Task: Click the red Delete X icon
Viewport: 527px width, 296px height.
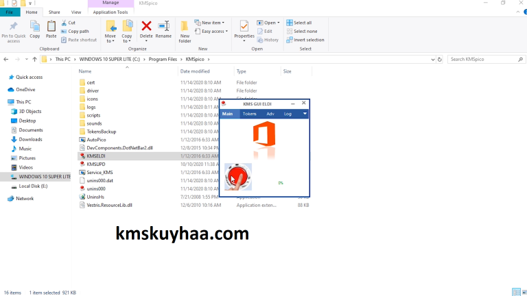Action: (x=146, y=25)
